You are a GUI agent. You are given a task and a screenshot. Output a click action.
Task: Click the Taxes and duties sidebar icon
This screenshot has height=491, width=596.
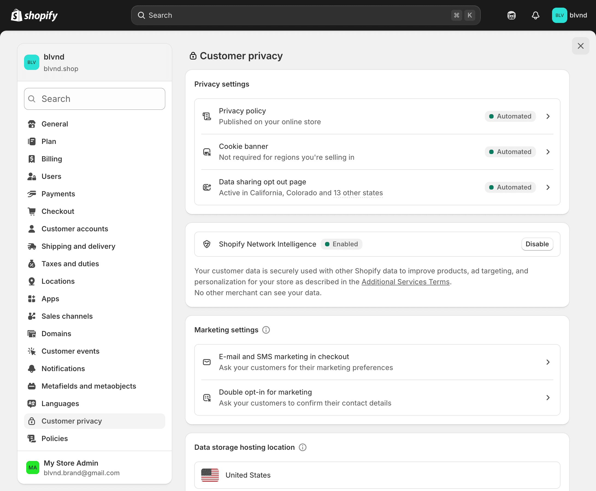[x=32, y=264]
